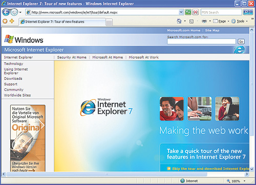Open the Microsoft.com Home link

tap(184, 30)
